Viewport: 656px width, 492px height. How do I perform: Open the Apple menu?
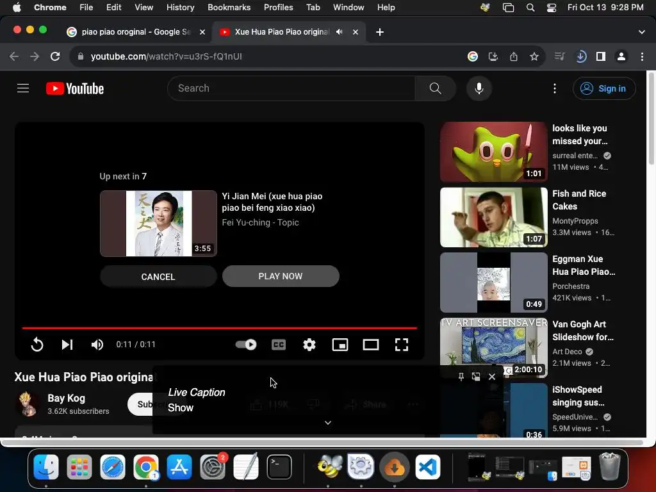(17, 7)
